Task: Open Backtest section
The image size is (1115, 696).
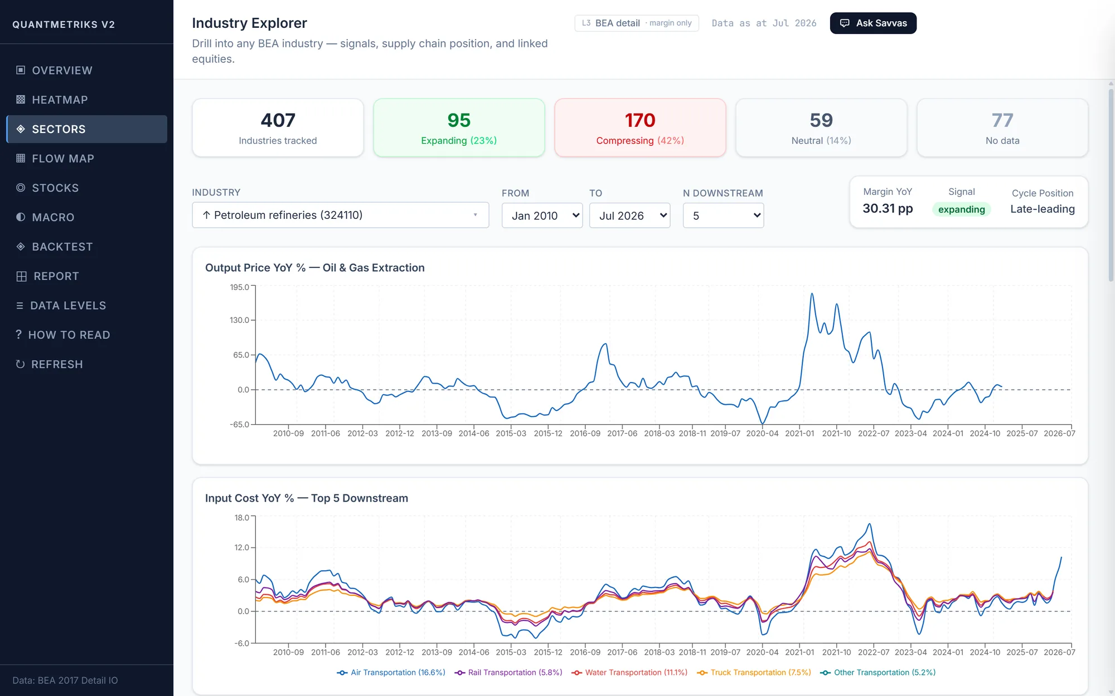Action: point(86,247)
